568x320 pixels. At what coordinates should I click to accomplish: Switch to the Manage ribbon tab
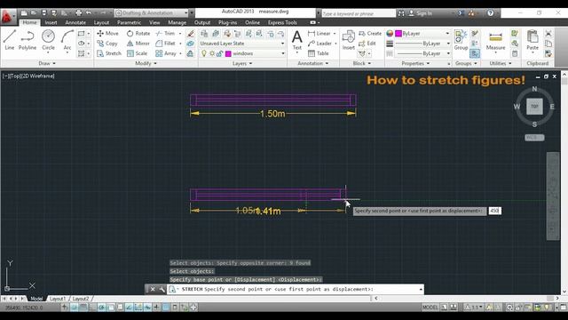[177, 22]
